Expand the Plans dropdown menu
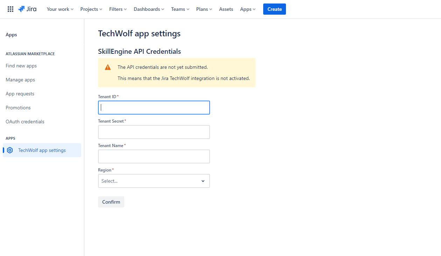The height and width of the screenshot is (256, 441). pos(204,9)
